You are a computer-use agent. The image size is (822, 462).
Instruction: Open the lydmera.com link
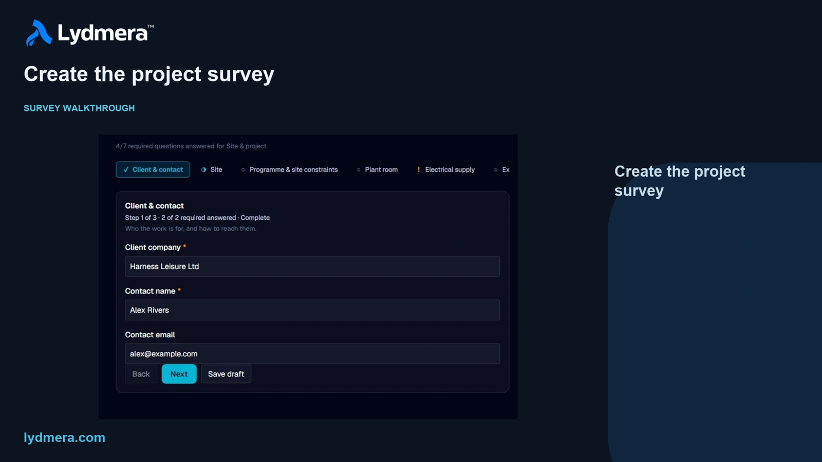[x=64, y=437]
